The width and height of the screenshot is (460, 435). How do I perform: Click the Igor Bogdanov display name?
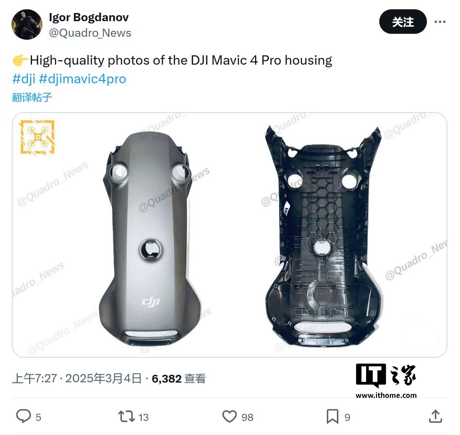point(88,18)
